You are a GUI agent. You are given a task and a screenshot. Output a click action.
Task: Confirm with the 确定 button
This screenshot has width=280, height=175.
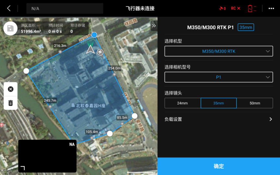pyautogui.click(x=219, y=166)
